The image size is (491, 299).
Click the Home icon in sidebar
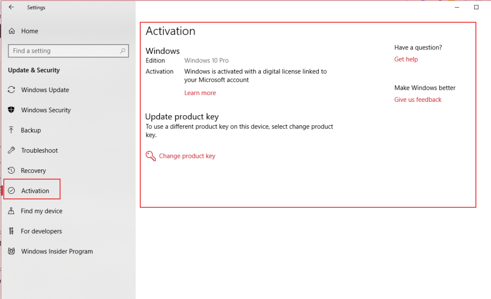tap(11, 31)
